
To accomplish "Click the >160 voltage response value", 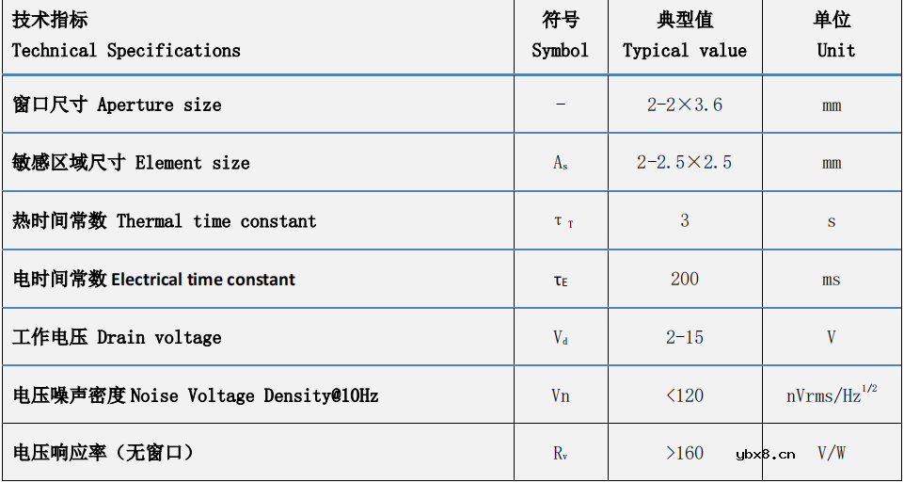I will tap(685, 453).
